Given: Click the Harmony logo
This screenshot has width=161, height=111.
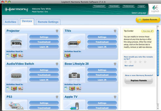Looking at the screenshot, I should point(16,9).
